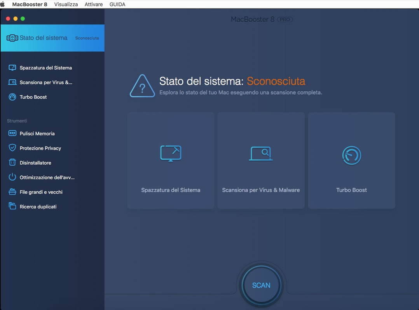Click the PRO badge in title
The image size is (419, 310).
coord(285,19)
